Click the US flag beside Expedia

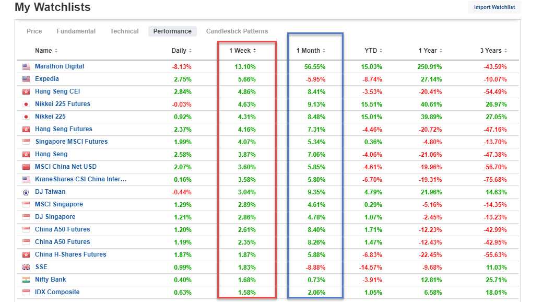[26, 79]
